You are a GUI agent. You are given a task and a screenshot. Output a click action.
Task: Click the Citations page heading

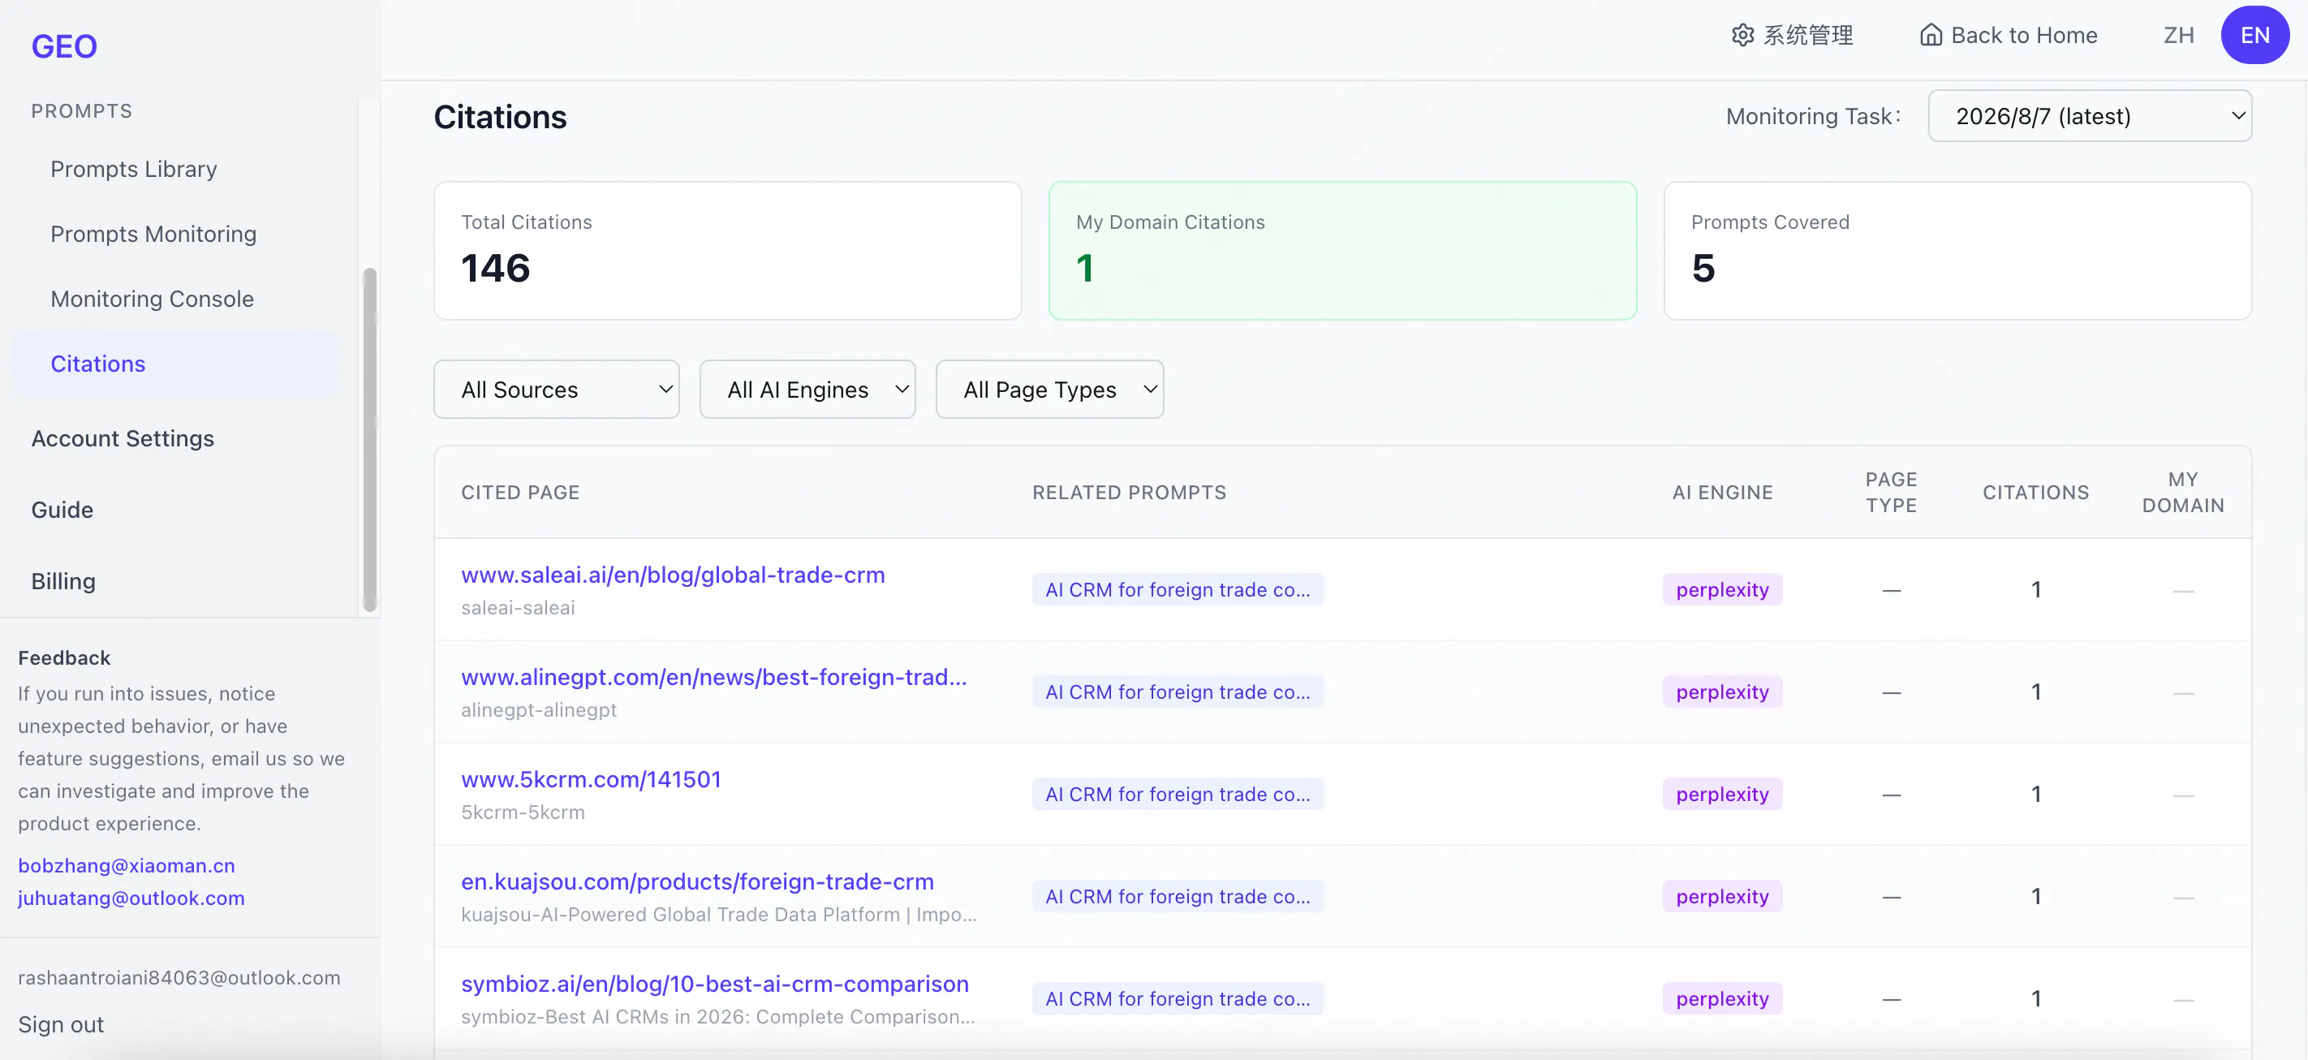pos(500,118)
